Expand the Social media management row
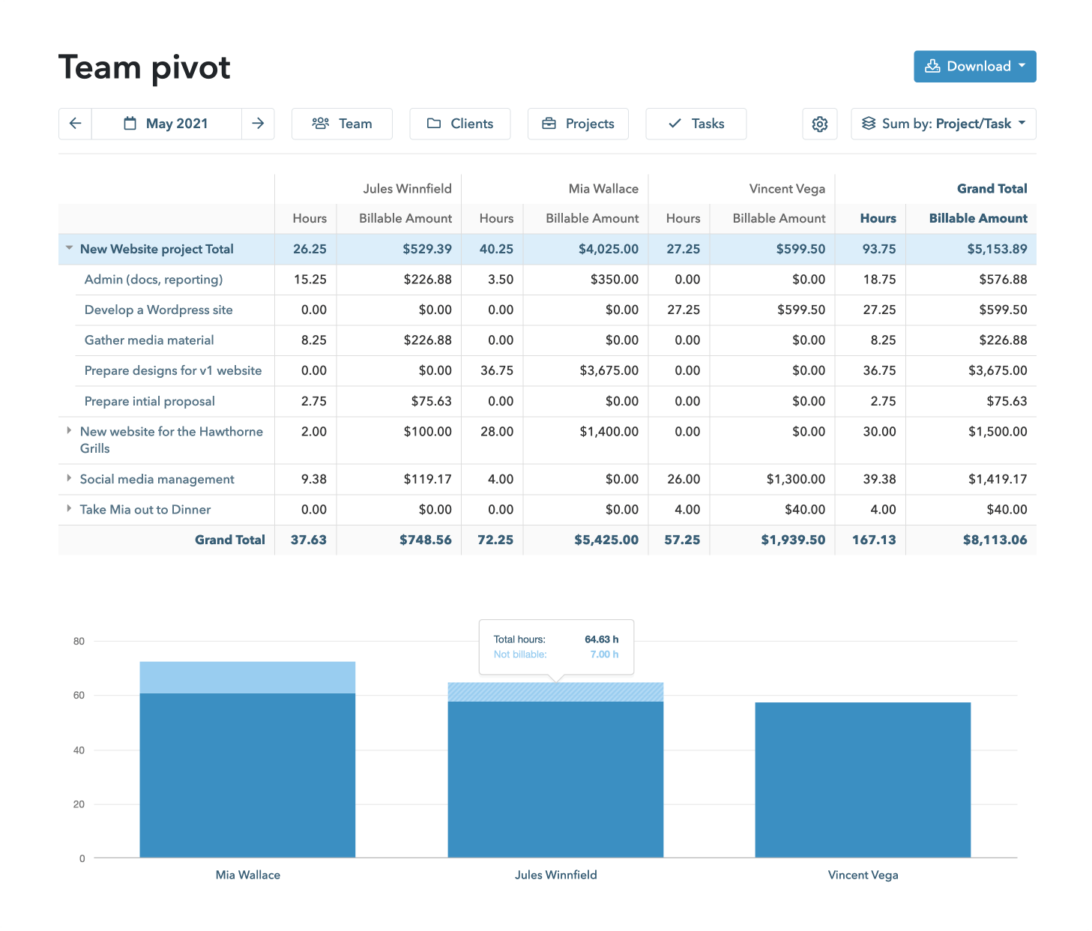Screen dimensions: 1092x931 (69, 479)
